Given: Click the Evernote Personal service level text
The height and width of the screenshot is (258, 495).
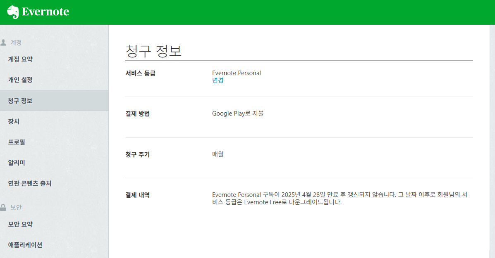Looking at the screenshot, I should (237, 73).
